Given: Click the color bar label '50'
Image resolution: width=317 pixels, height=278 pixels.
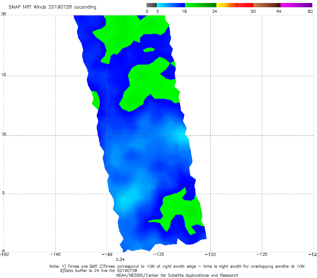Looking at the screenshot, I should (x=253, y=12).
